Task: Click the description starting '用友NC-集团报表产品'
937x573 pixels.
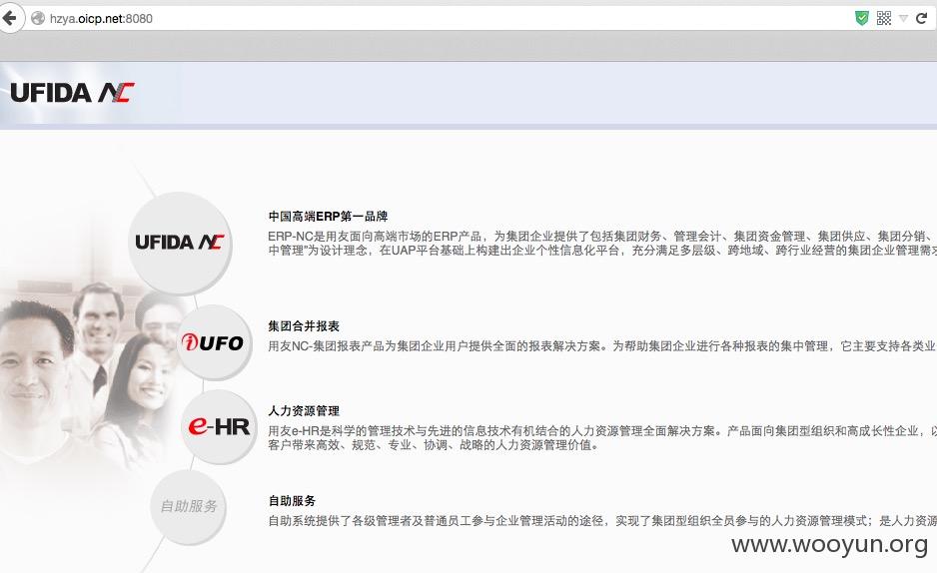Action: [602, 346]
